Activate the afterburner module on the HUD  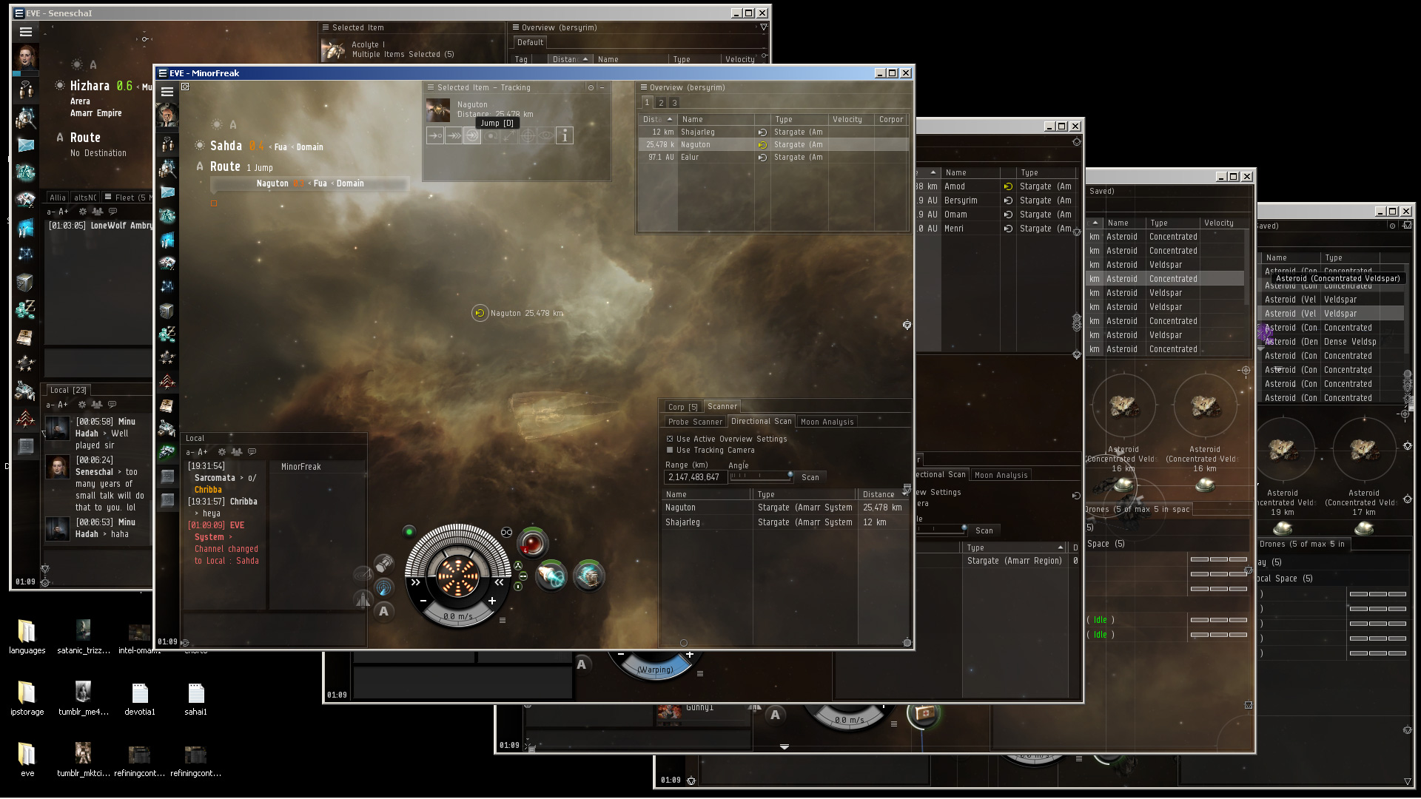[551, 576]
